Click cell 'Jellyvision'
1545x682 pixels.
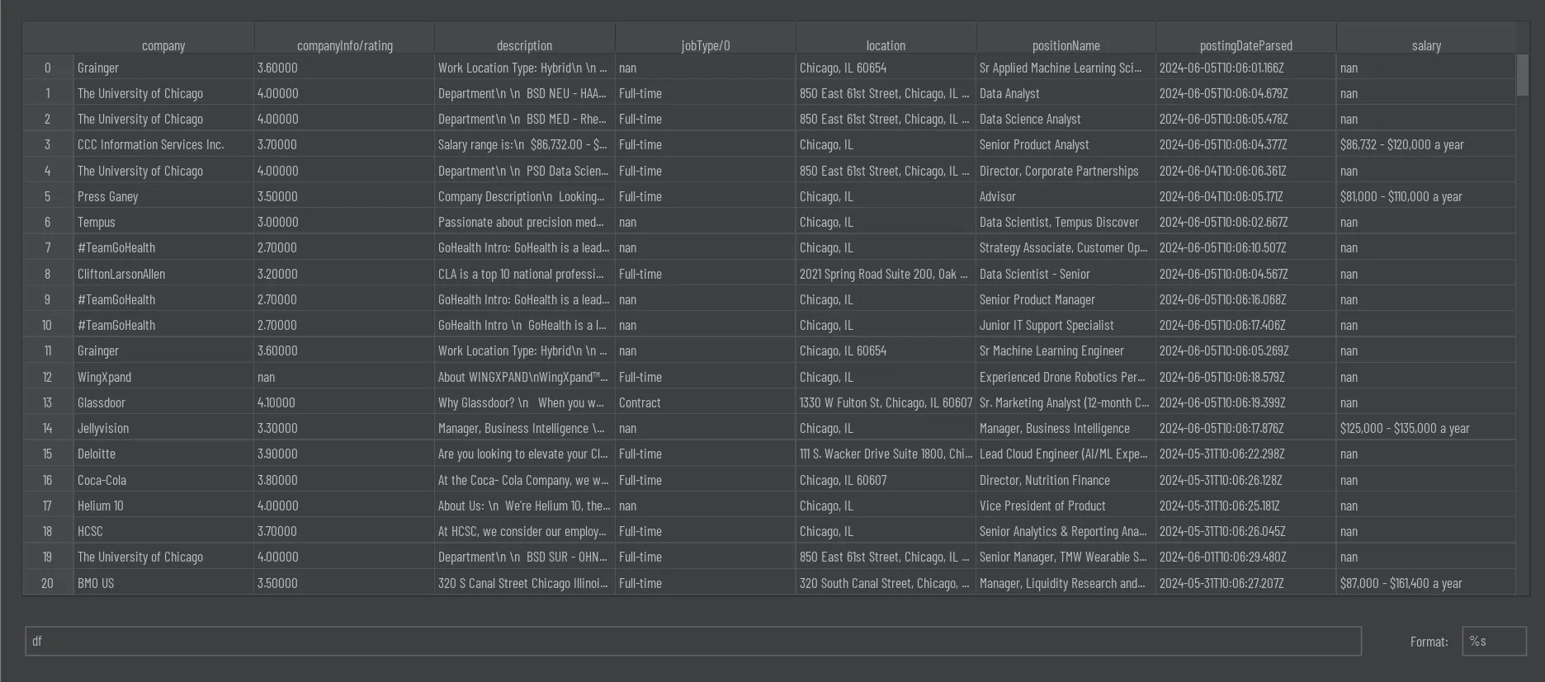[163, 428]
